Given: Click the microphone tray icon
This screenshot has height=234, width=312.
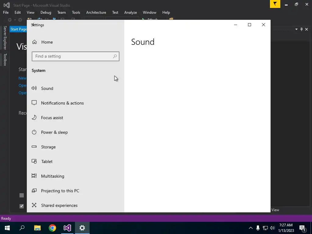Looking at the screenshot, I should (258, 228).
